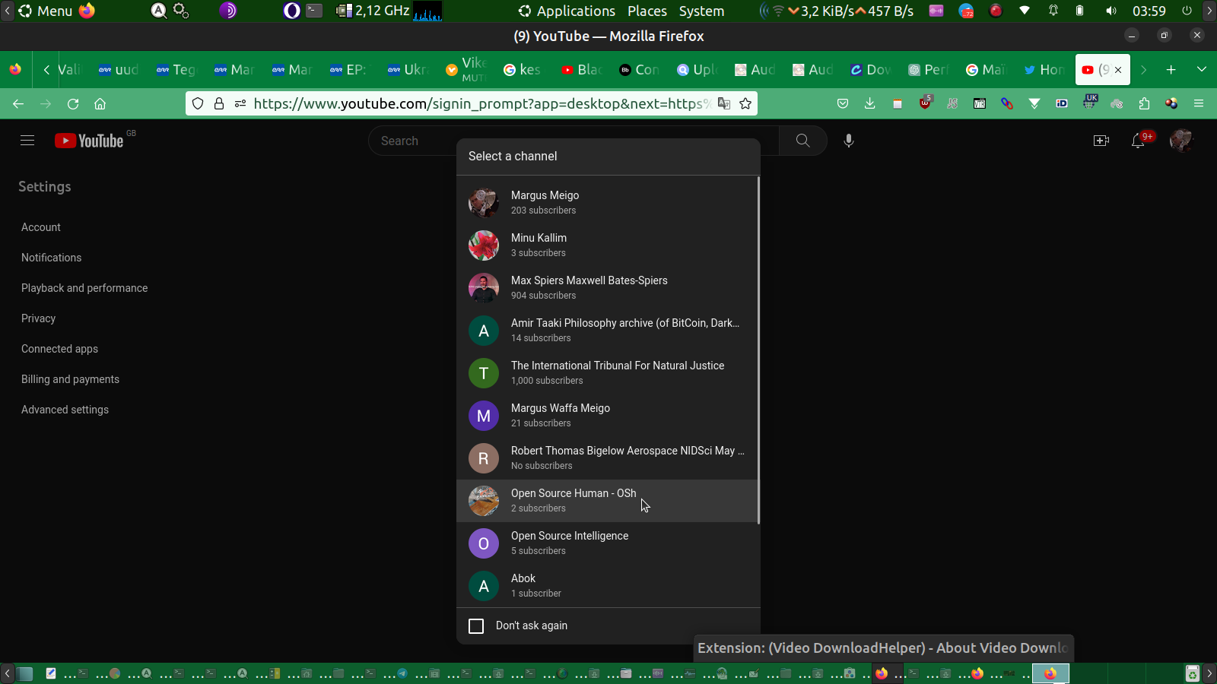This screenshot has width=1217, height=684.
Task: Tick the Don't ask again checkbox
Action: click(476, 626)
